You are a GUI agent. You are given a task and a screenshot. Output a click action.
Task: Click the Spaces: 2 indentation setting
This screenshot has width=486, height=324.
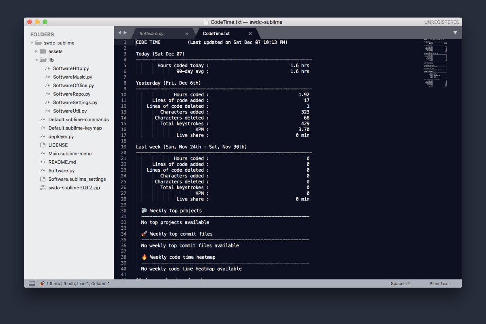[401, 283]
